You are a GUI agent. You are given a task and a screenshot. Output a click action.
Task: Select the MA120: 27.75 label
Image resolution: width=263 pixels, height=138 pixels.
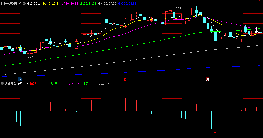107,4
